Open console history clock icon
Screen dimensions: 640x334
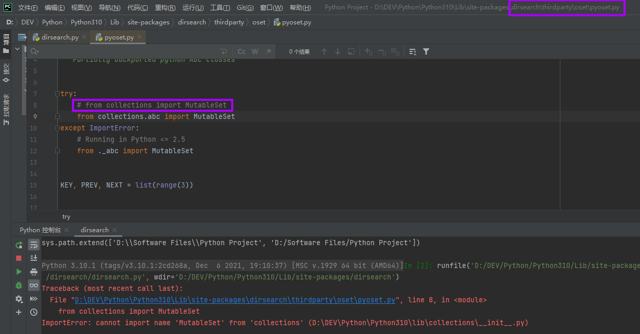(34, 312)
